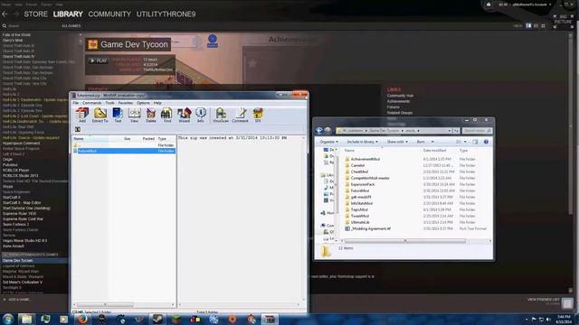Click the Date modified column header in Explorer
The width and height of the screenshot is (579, 325).
(434, 151)
